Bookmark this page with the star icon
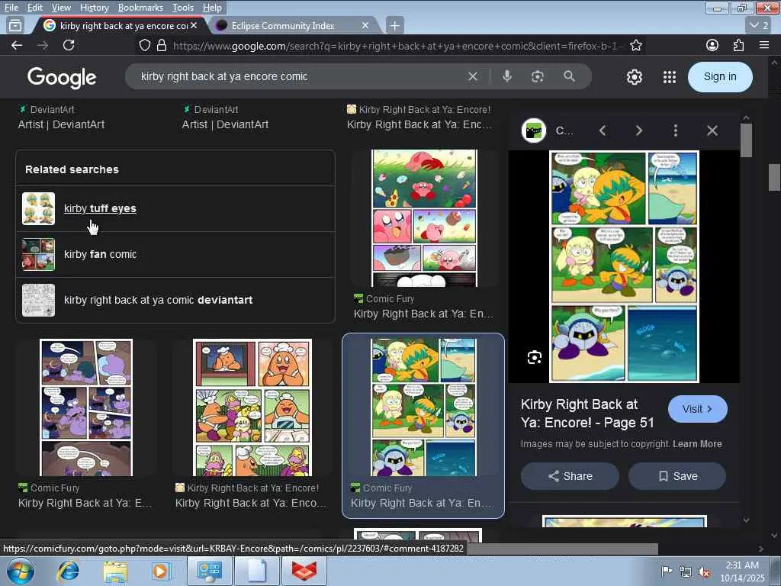The width and height of the screenshot is (781, 586). click(x=635, y=46)
